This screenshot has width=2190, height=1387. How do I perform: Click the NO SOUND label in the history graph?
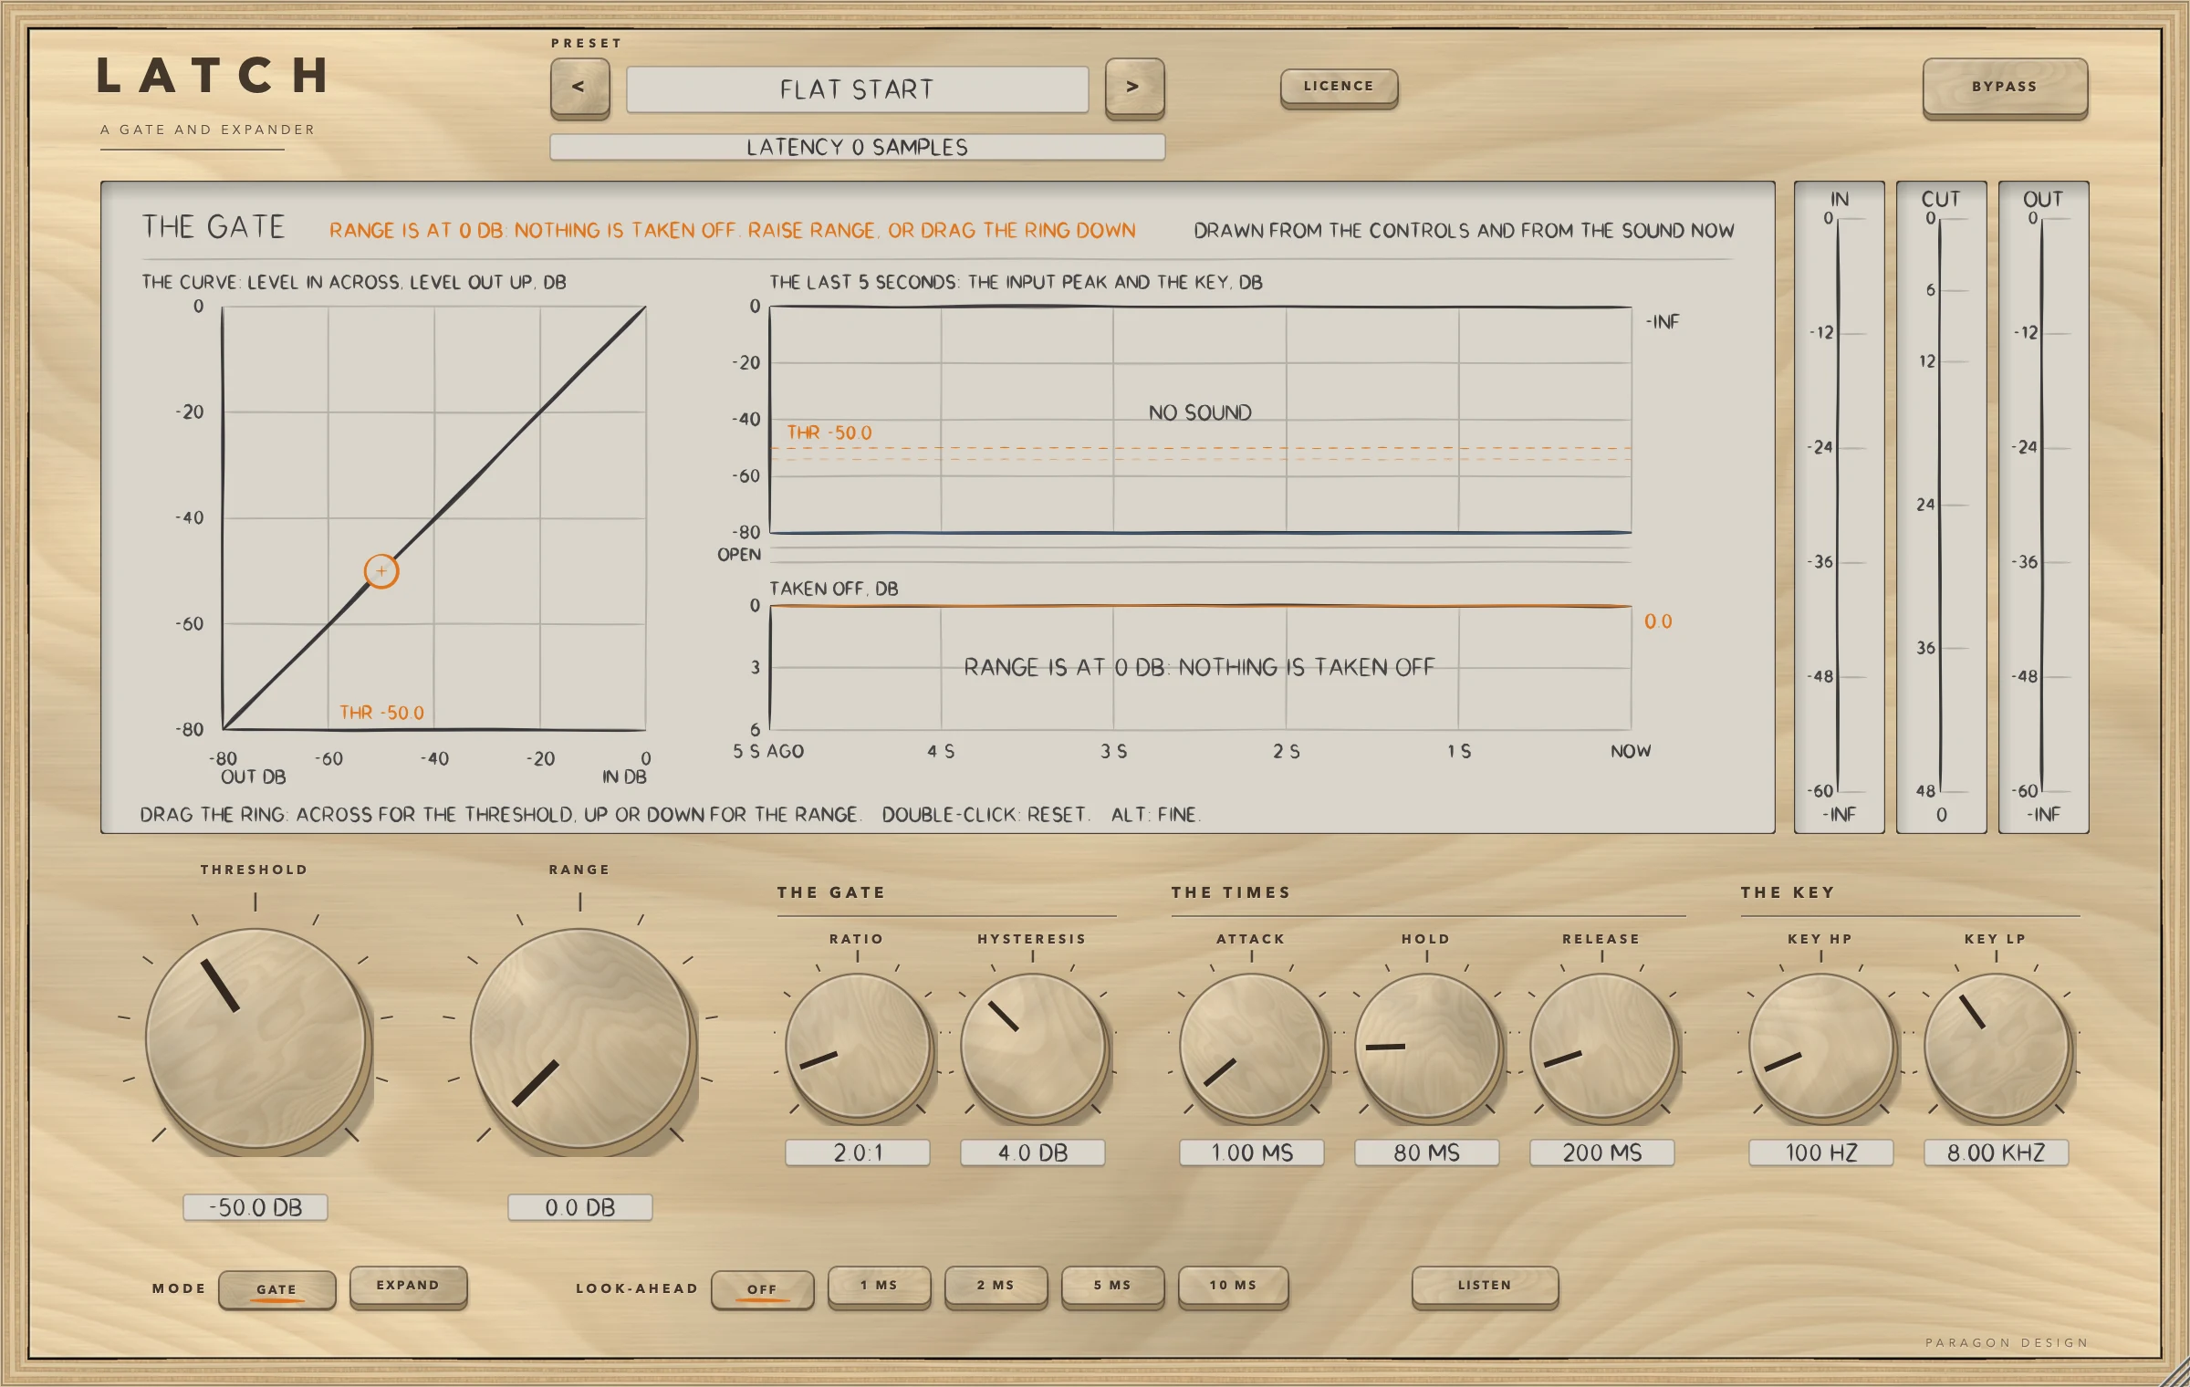[x=1200, y=412]
